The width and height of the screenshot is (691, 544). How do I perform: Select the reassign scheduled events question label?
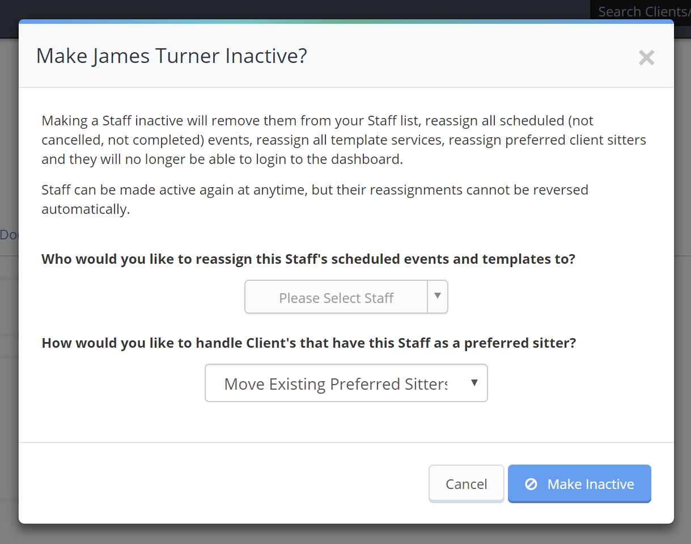[308, 259]
